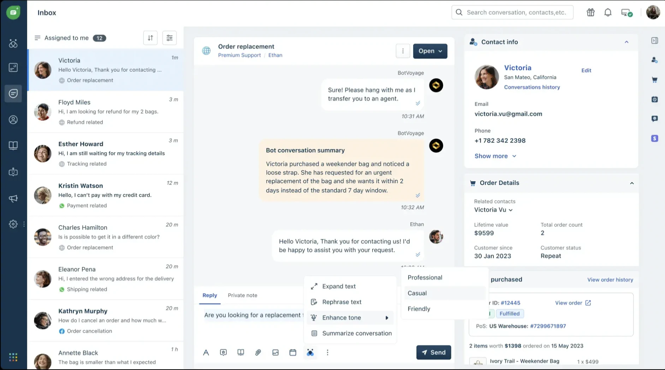Open the Victoria Vu related contacts dropdown

click(x=493, y=210)
